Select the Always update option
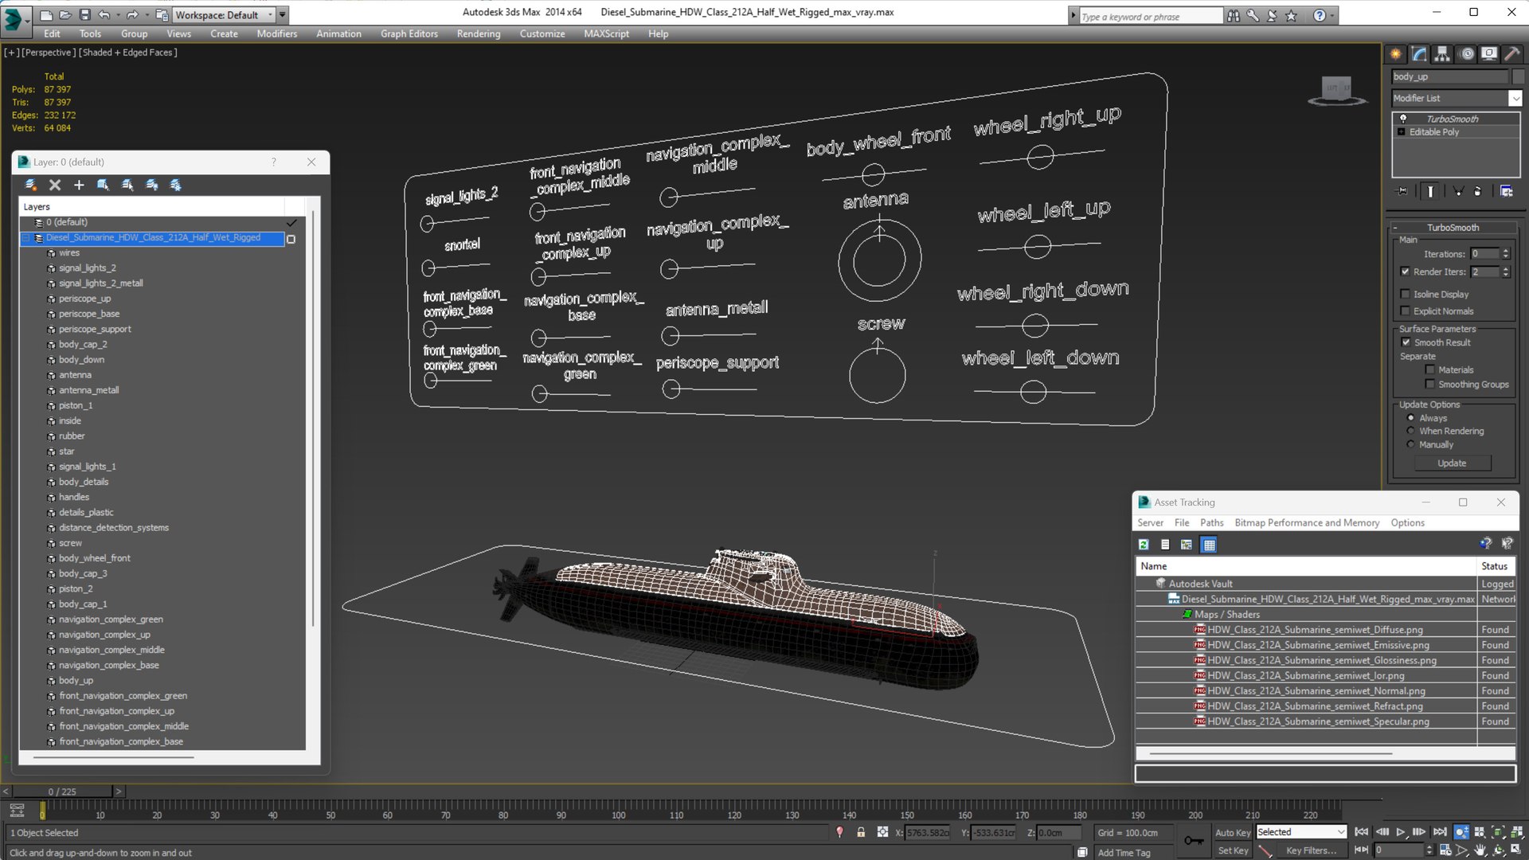Image resolution: width=1529 pixels, height=860 pixels. coord(1411,418)
